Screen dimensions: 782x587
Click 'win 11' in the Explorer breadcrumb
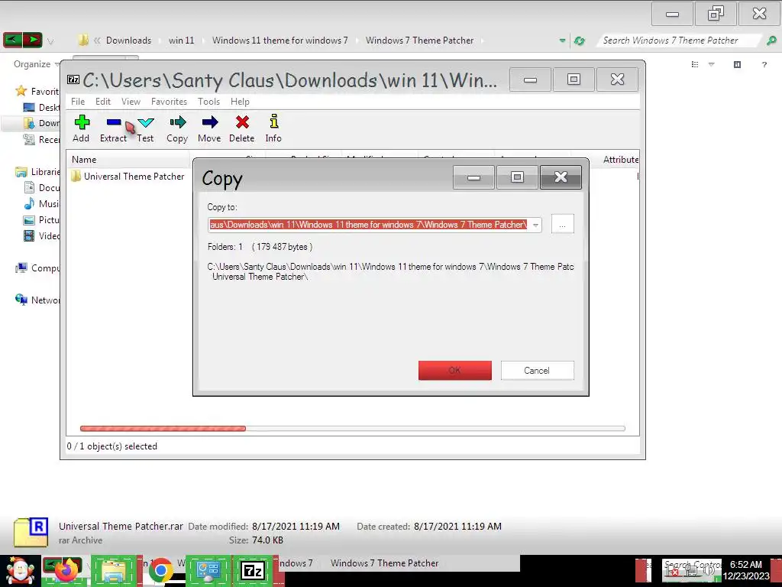tap(181, 41)
